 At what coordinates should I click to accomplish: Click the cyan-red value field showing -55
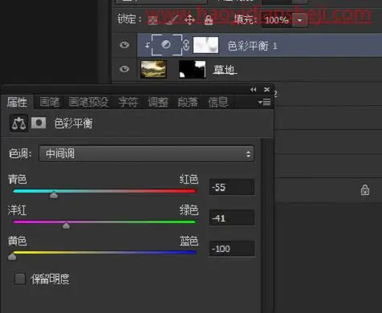point(232,187)
